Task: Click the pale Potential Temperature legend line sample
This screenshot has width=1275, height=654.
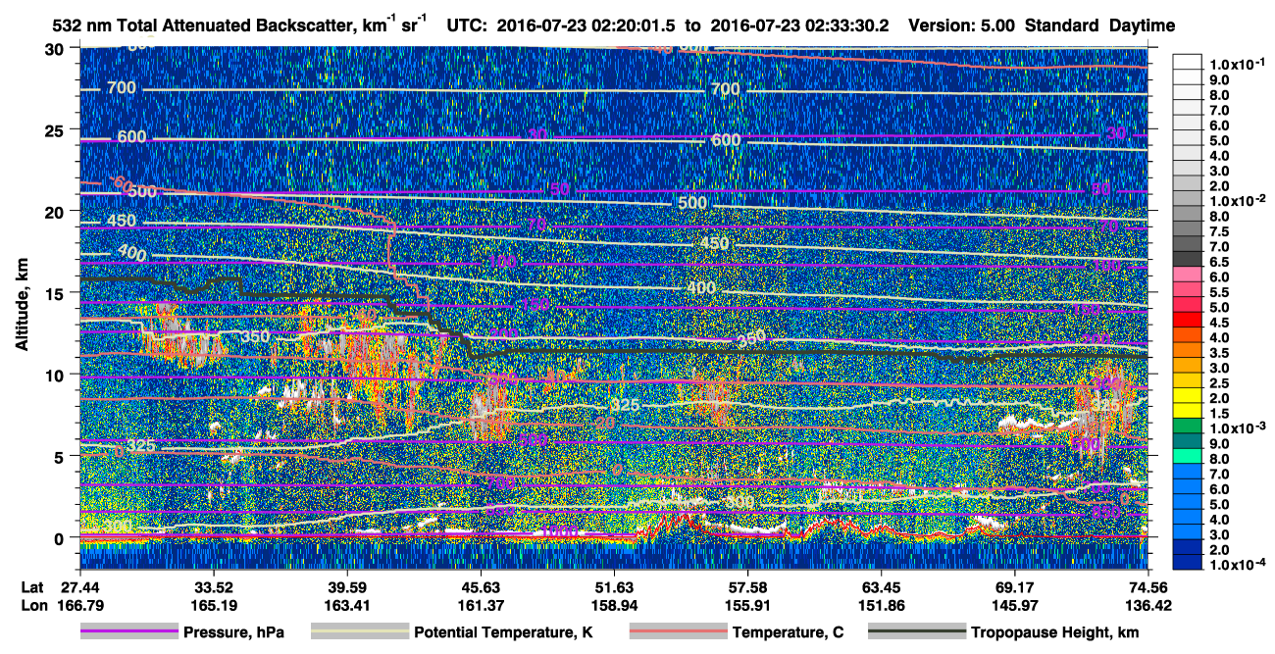Action: tap(359, 632)
